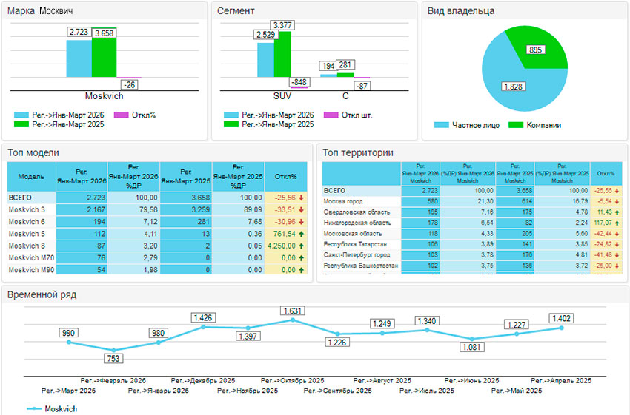Image resolution: width=630 pixels, height=415 pixels.
Task: Sort Топ модели by Откл% column header
Action: coord(285,177)
